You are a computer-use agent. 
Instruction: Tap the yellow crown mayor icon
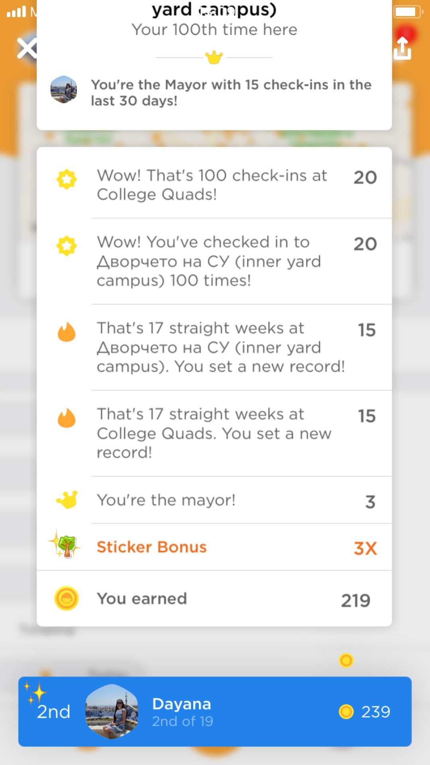coord(214,58)
